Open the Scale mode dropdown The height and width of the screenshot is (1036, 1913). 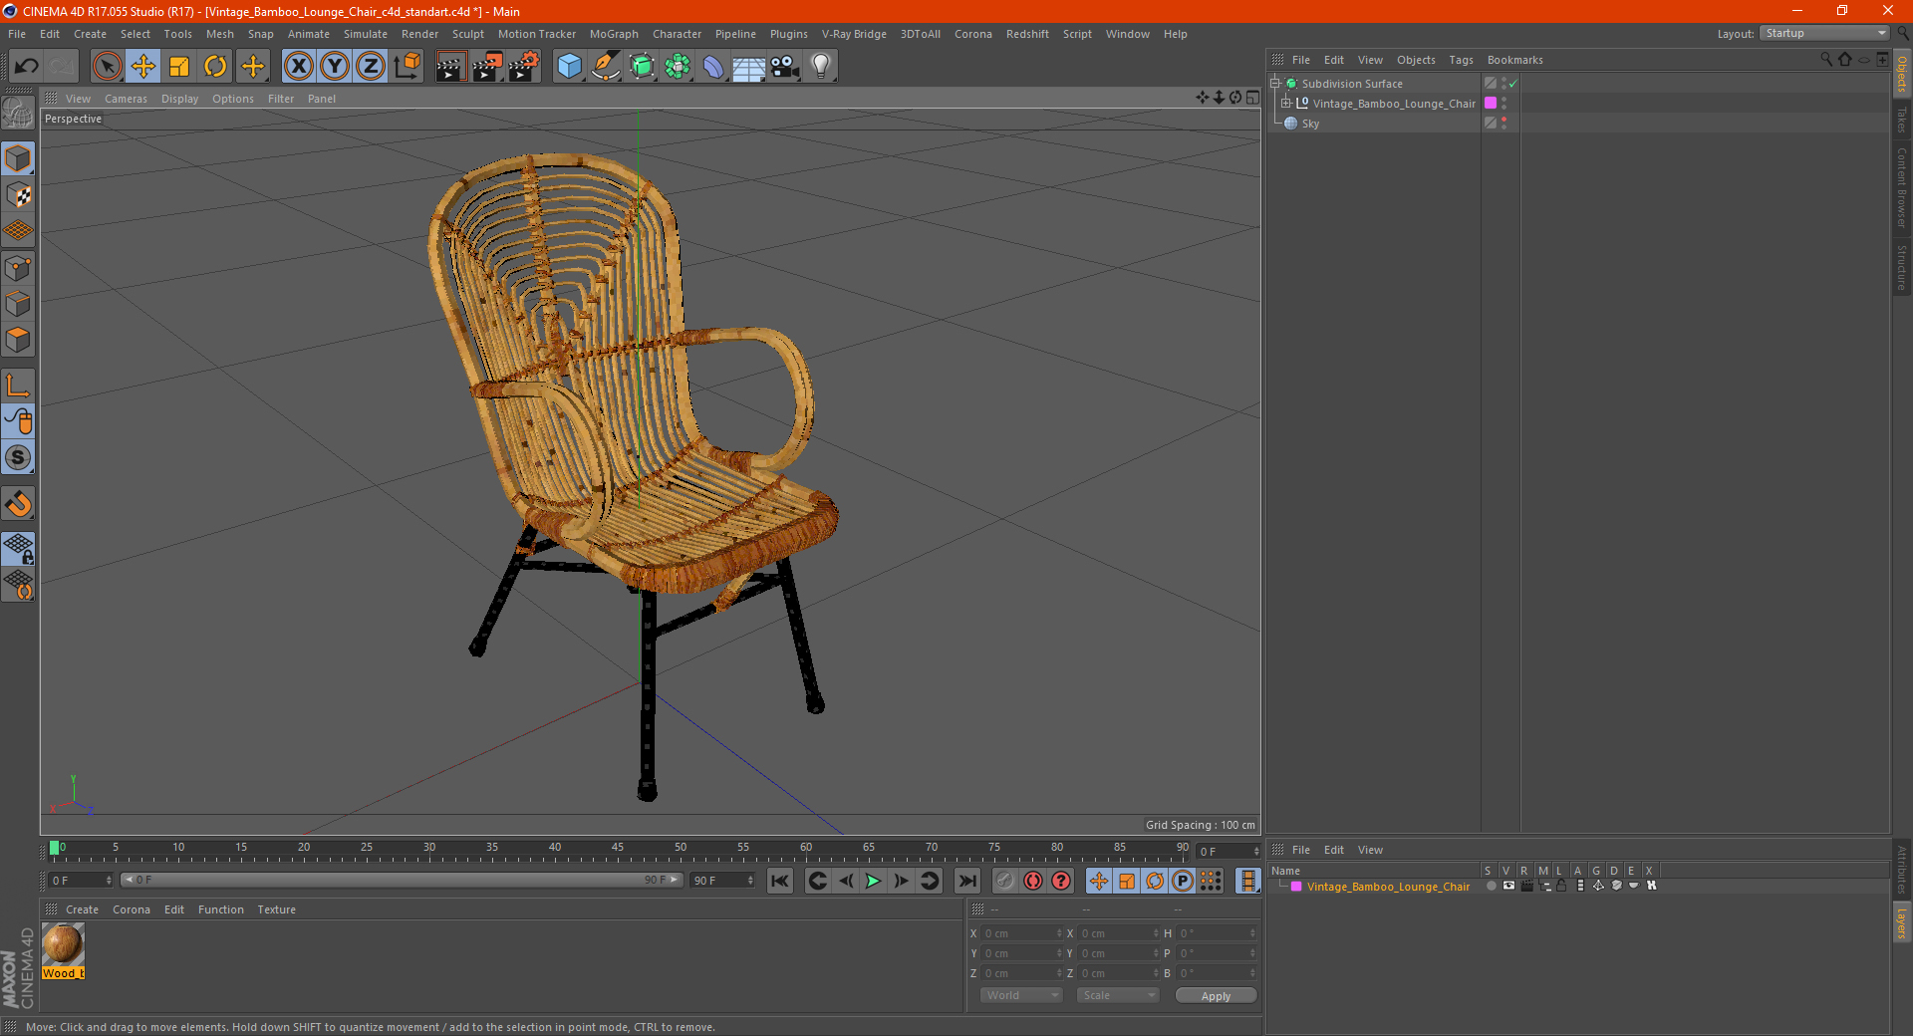tap(1118, 995)
